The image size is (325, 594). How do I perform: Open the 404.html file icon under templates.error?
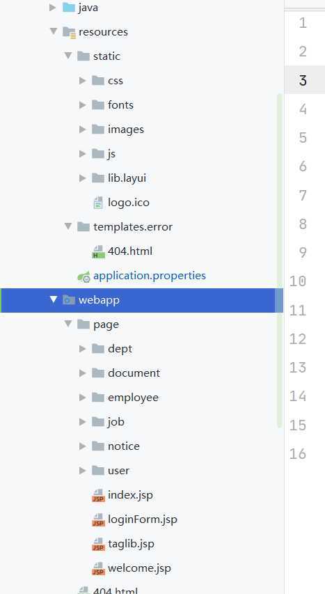(x=99, y=251)
